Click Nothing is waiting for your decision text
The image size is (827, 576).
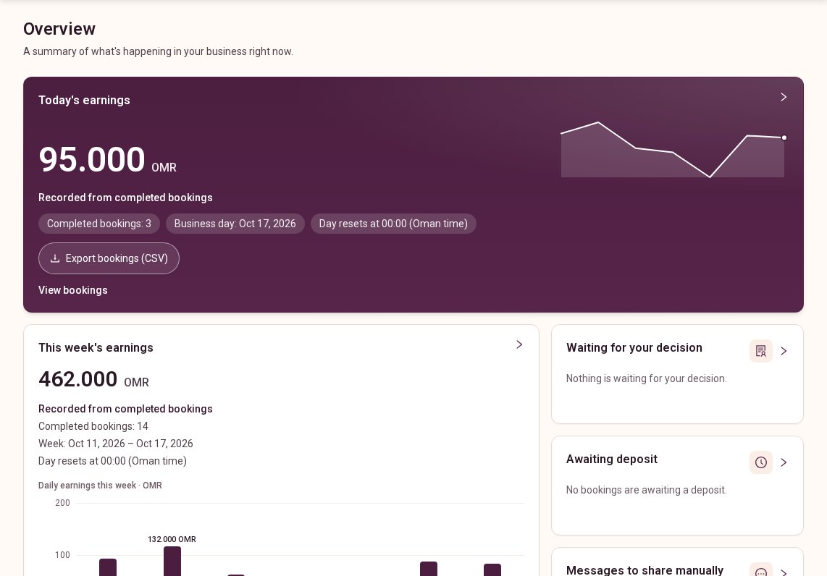point(647,378)
